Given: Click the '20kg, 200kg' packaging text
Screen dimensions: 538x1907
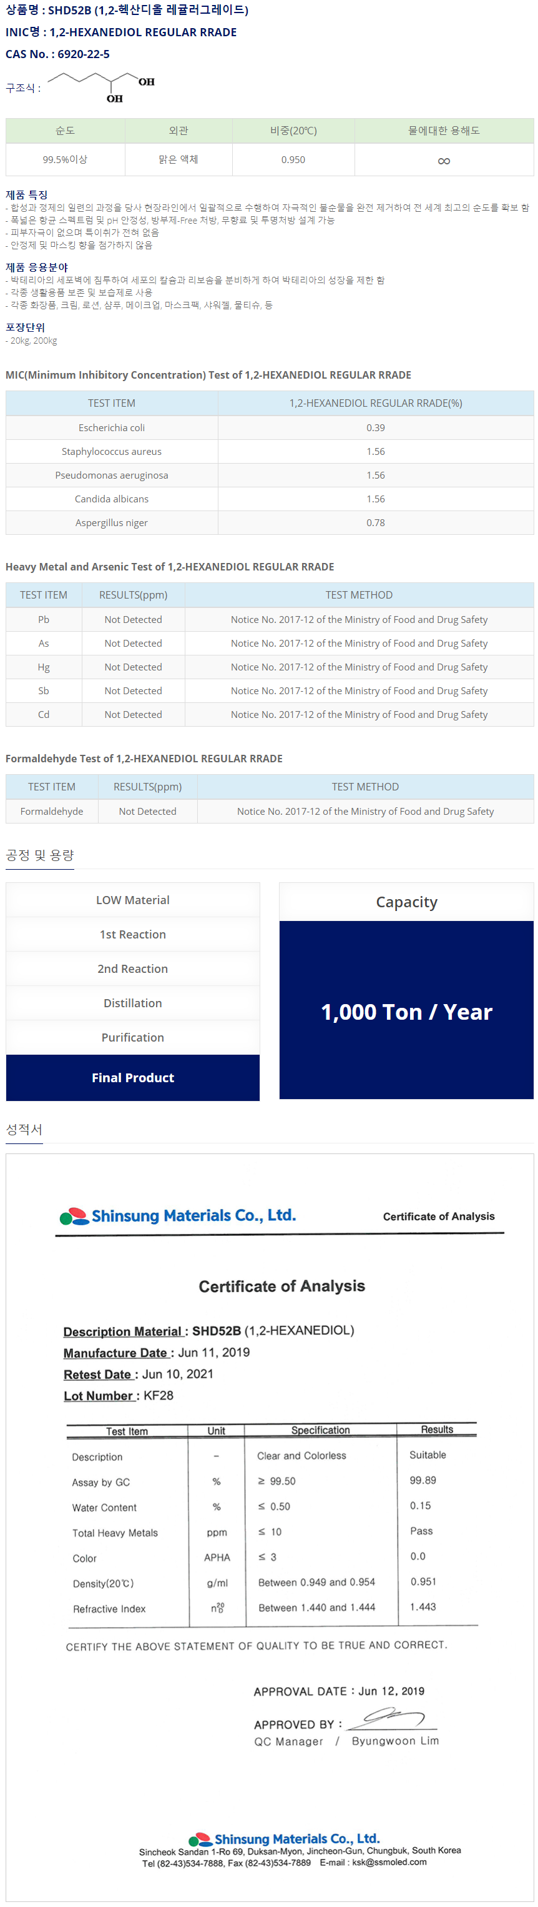Looking at the screenshot, I should 32,341.
